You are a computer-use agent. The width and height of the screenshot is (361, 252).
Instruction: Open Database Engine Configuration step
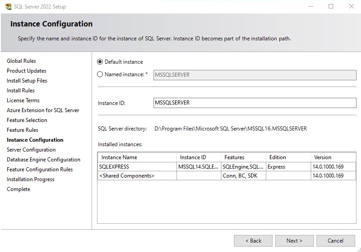tap(44, 160)
